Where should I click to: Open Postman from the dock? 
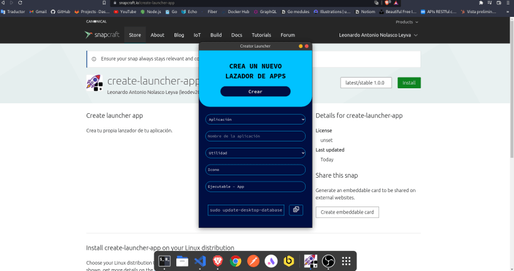point(253,261)
